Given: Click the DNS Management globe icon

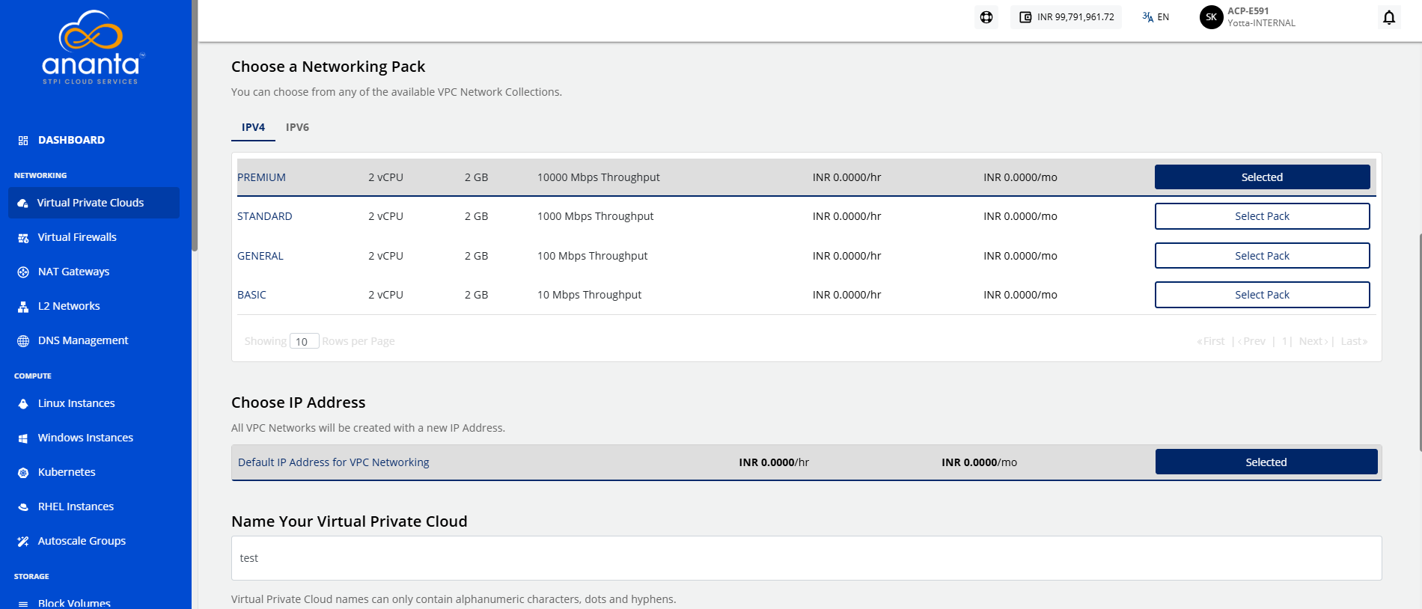Looking at the screenshot, I should click(23, 341).
